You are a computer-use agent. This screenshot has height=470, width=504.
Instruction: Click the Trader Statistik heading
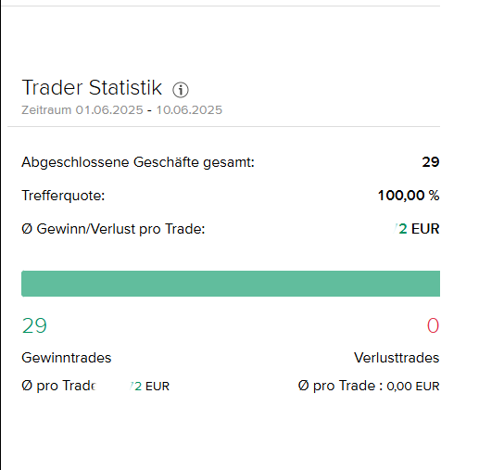pos(92,87)
